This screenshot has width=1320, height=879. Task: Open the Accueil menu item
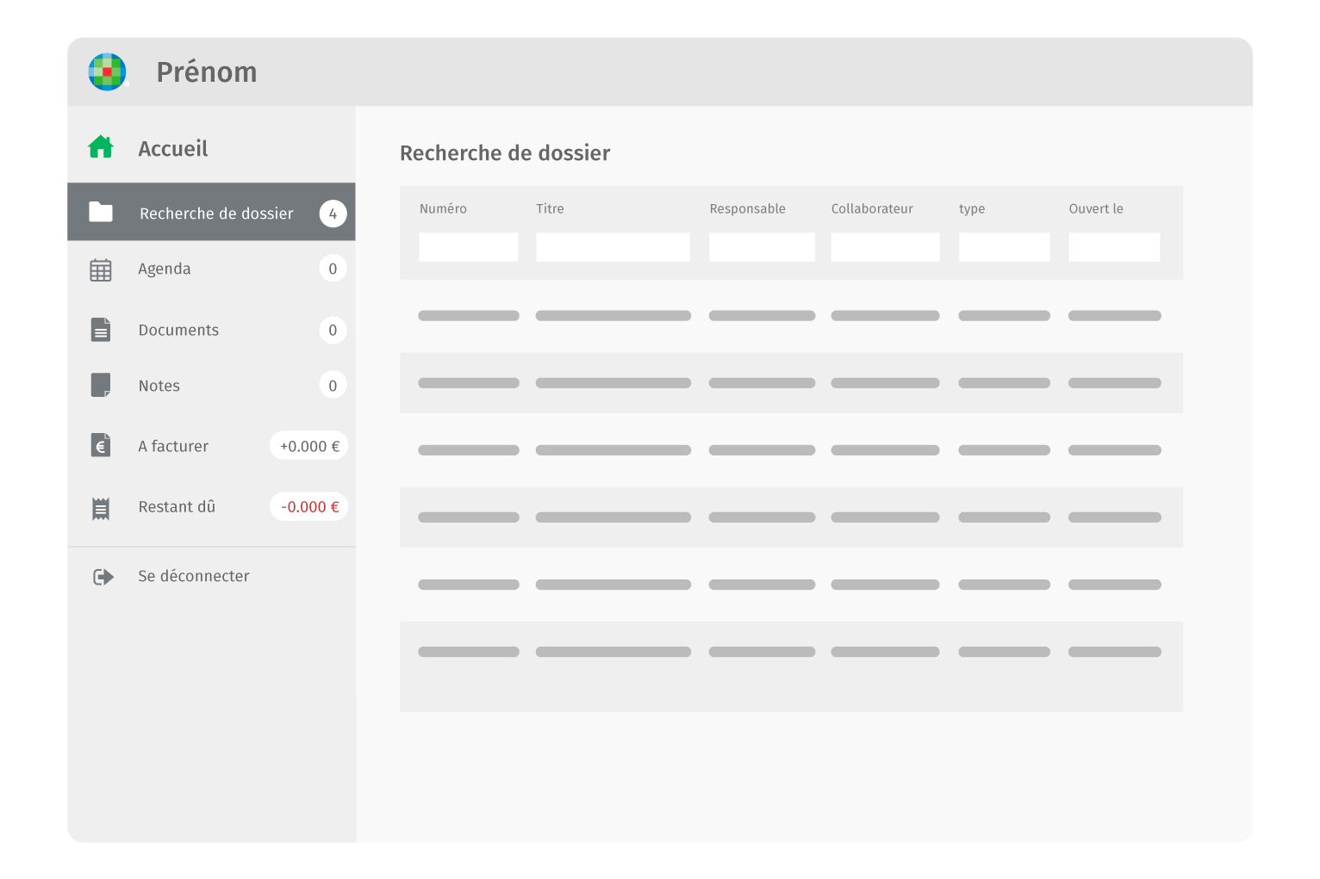point(173,149)
